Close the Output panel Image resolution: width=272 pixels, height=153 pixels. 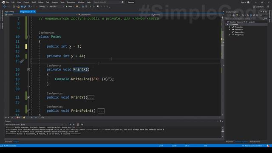223,121
